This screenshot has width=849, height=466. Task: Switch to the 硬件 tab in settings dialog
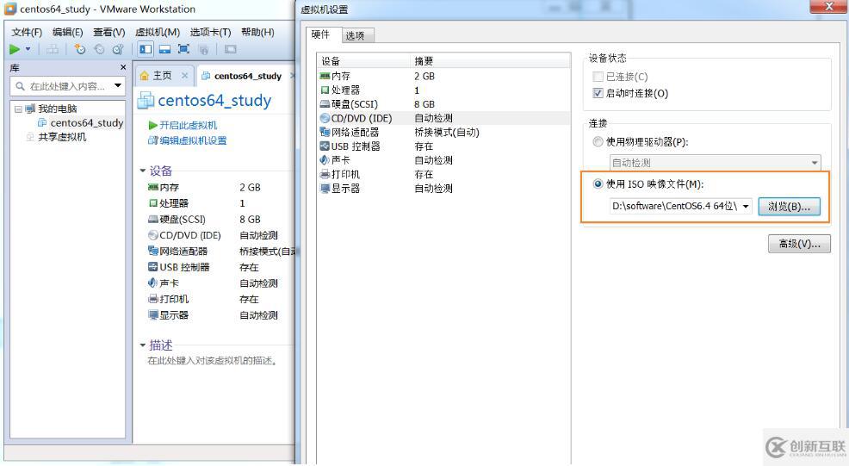coord(321,34)
